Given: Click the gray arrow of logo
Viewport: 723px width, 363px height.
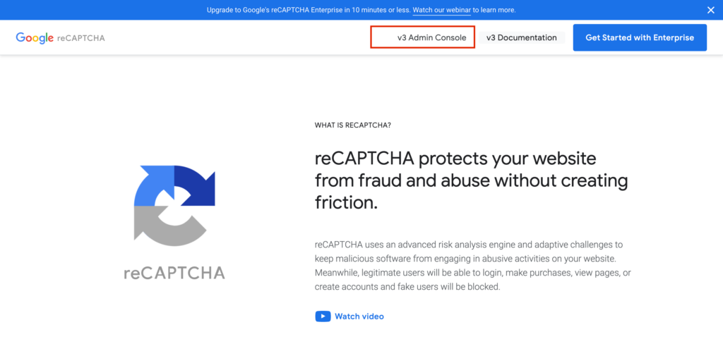Looking at the screenshot, I should 169,226.
